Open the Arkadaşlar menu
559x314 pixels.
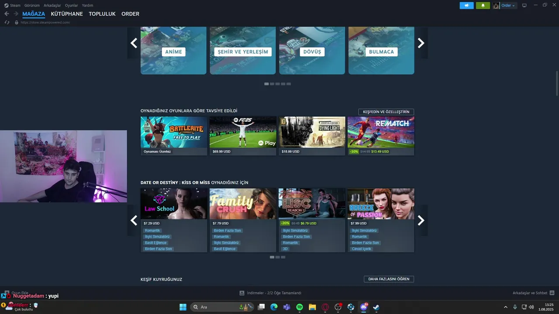pos(52,5)
